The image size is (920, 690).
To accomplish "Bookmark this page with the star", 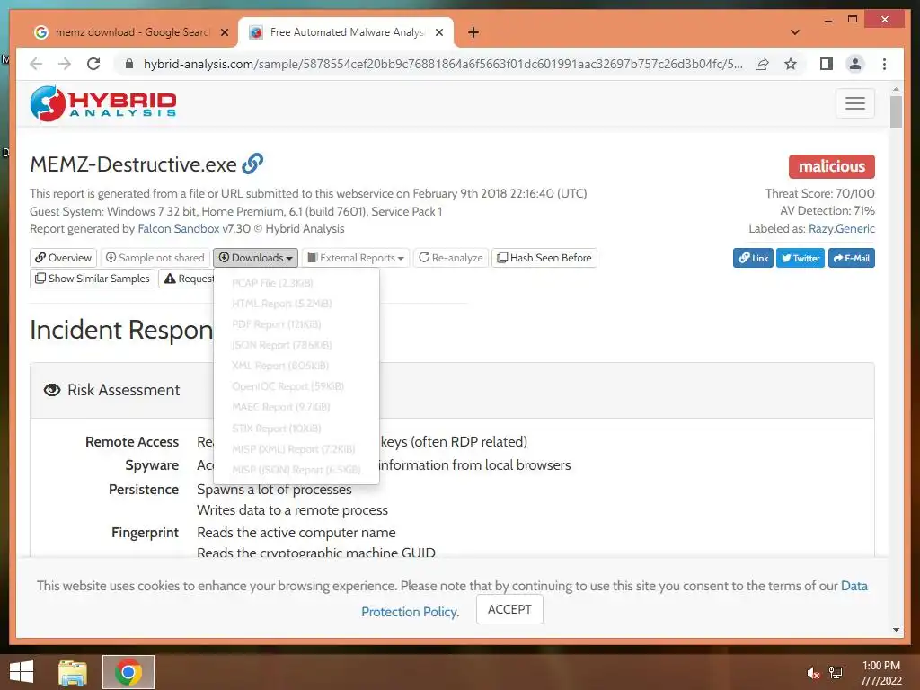I will [791, 64].
